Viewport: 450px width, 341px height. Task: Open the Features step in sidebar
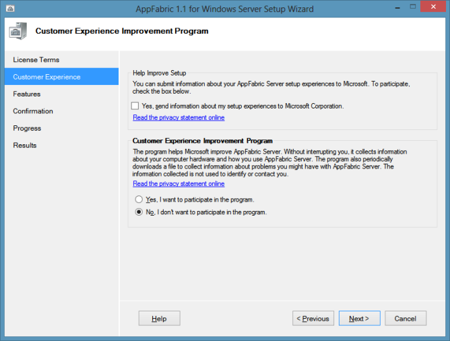tap(27, 94)
